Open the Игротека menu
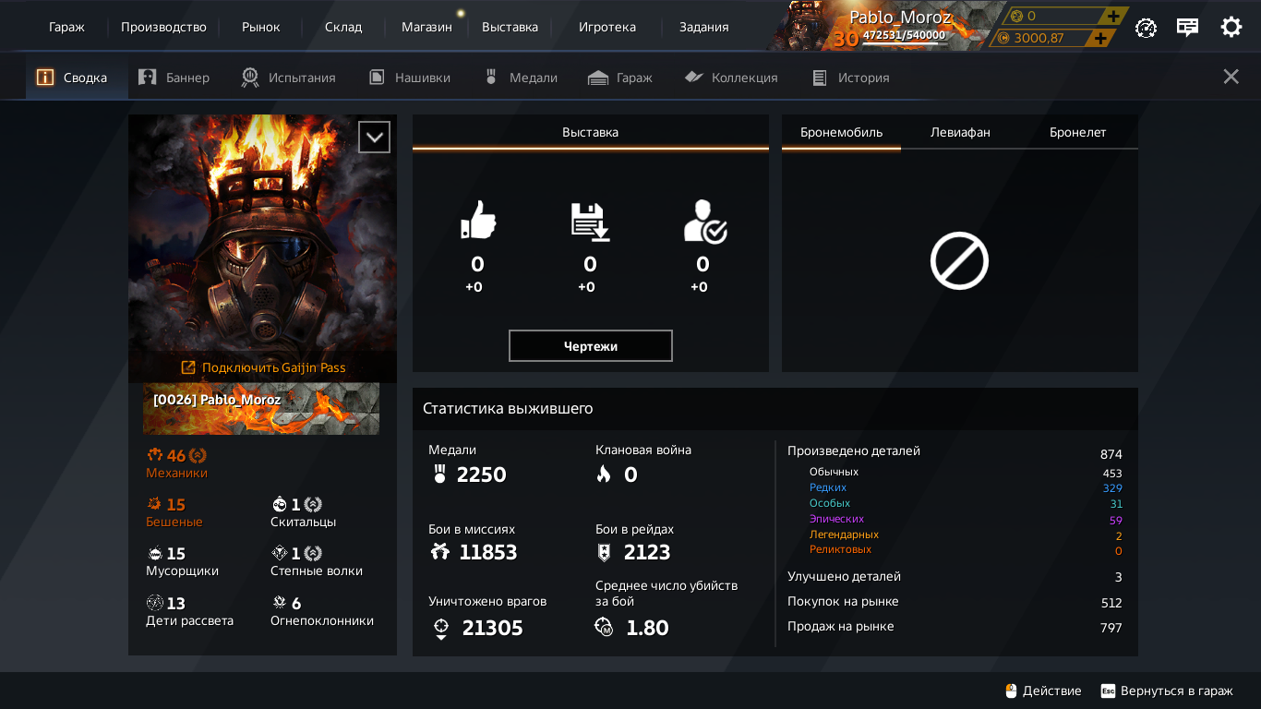Image resolution: width=1261 pixels, height=709 pixels. pyautogui.click(x=607, y=27)
